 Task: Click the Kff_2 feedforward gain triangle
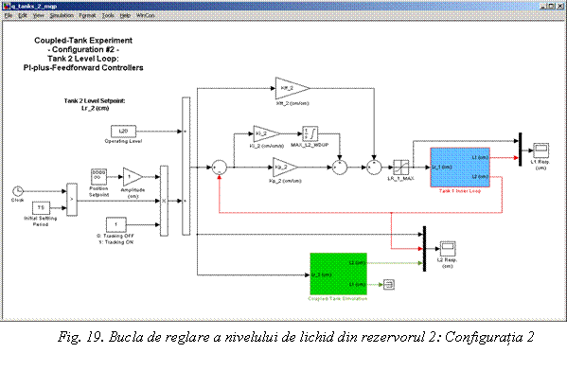[x=292, y=88]
